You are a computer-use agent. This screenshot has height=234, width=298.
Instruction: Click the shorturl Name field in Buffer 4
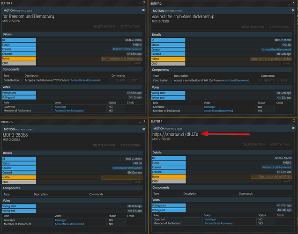[x=272, y=176]
